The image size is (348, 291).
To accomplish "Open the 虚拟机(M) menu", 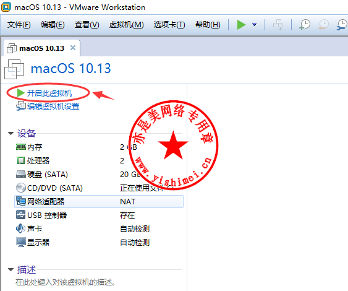I will tap(126, 24).
